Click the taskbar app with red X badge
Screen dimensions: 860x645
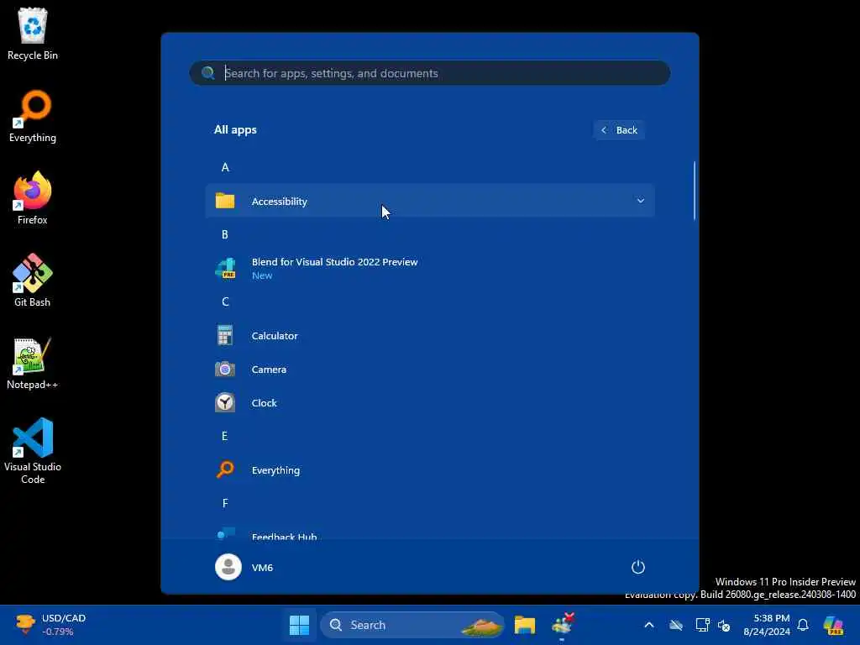pos(563,625)
